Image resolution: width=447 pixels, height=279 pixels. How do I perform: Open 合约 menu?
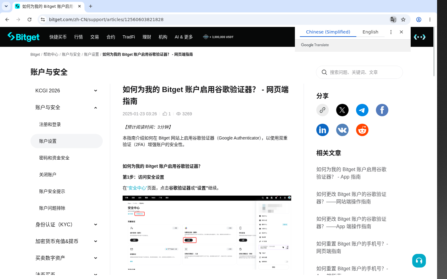pyautogui.click(x=111, y=37)
